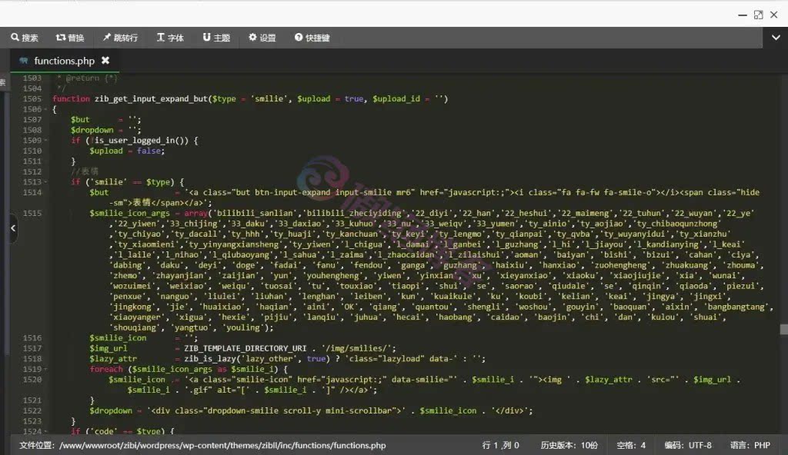Fold the smilie block at line 1513
788x455 pixels.
click(45, 182)
